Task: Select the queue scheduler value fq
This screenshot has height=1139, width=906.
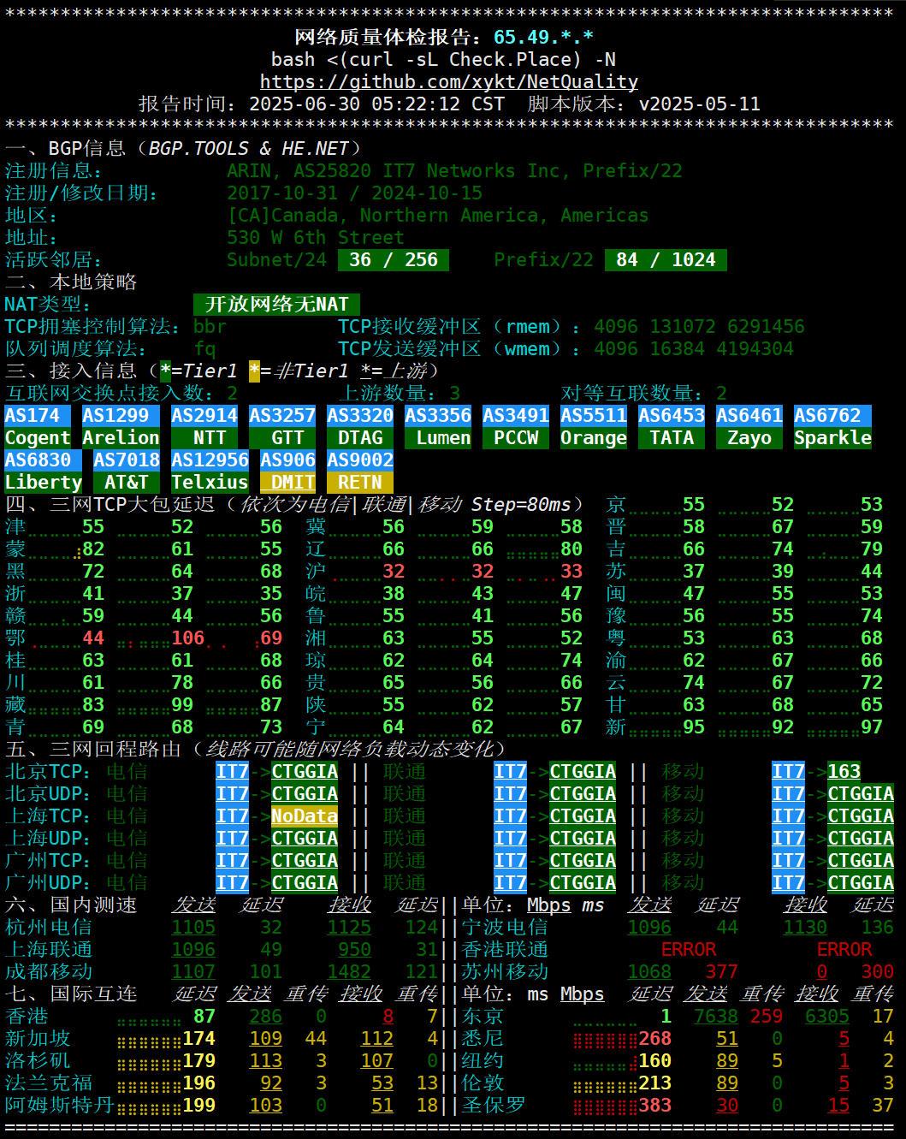Action: click(204, 349)
